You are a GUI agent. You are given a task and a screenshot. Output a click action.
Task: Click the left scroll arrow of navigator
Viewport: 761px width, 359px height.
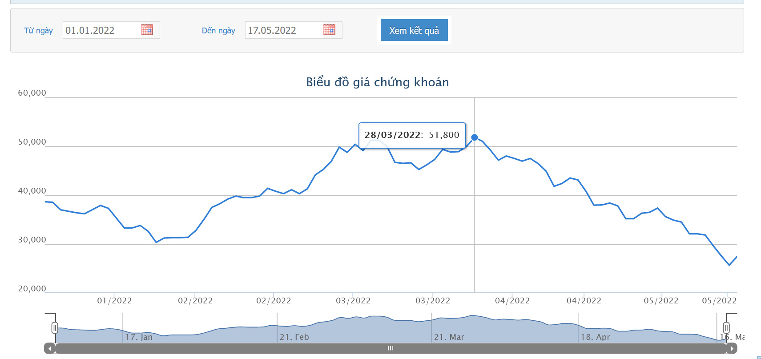49,348
